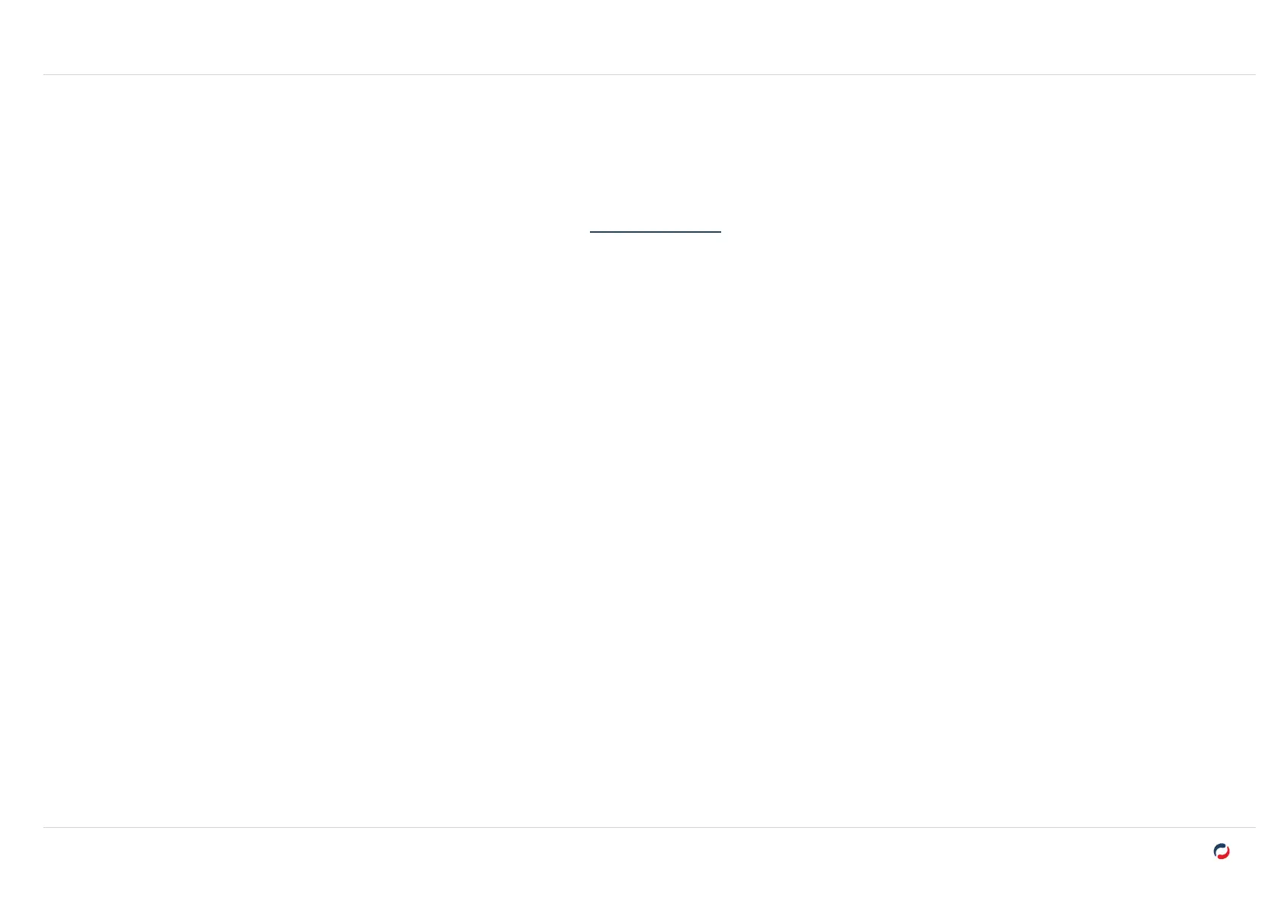Click the thin gray top divider line

point(649,74)
